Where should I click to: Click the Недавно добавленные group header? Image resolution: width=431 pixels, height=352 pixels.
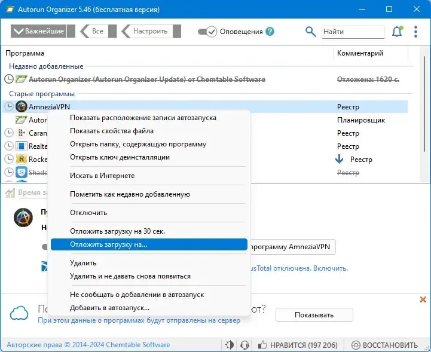click(46, 66)
